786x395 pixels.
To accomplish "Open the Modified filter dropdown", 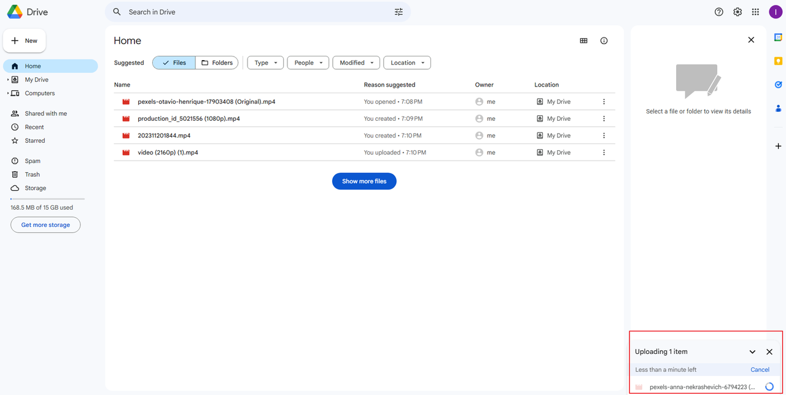I will tap(356, 63).
